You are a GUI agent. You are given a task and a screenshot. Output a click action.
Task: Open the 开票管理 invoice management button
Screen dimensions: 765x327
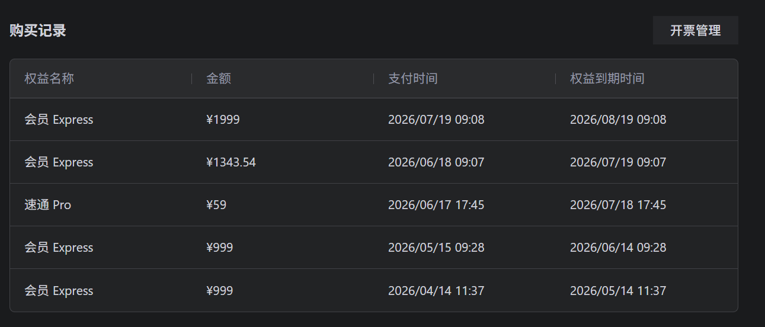point(695,30)
